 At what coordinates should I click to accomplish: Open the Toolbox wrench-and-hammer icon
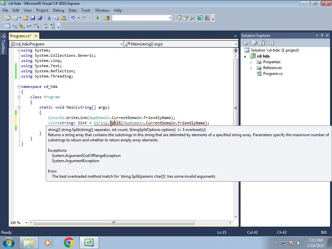[193, 18]
